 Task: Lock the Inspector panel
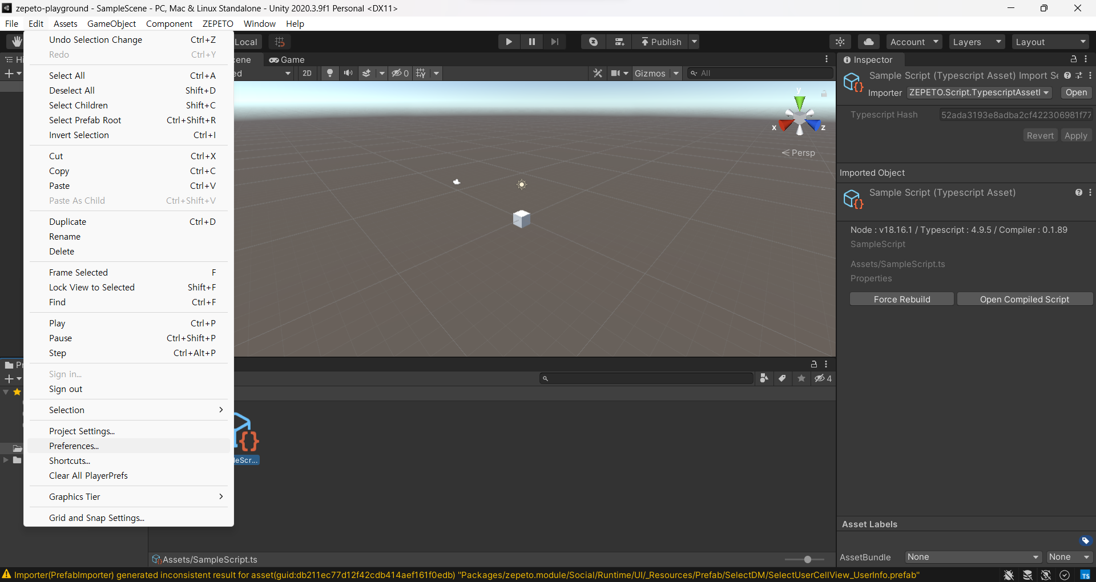pos(1073,59)
